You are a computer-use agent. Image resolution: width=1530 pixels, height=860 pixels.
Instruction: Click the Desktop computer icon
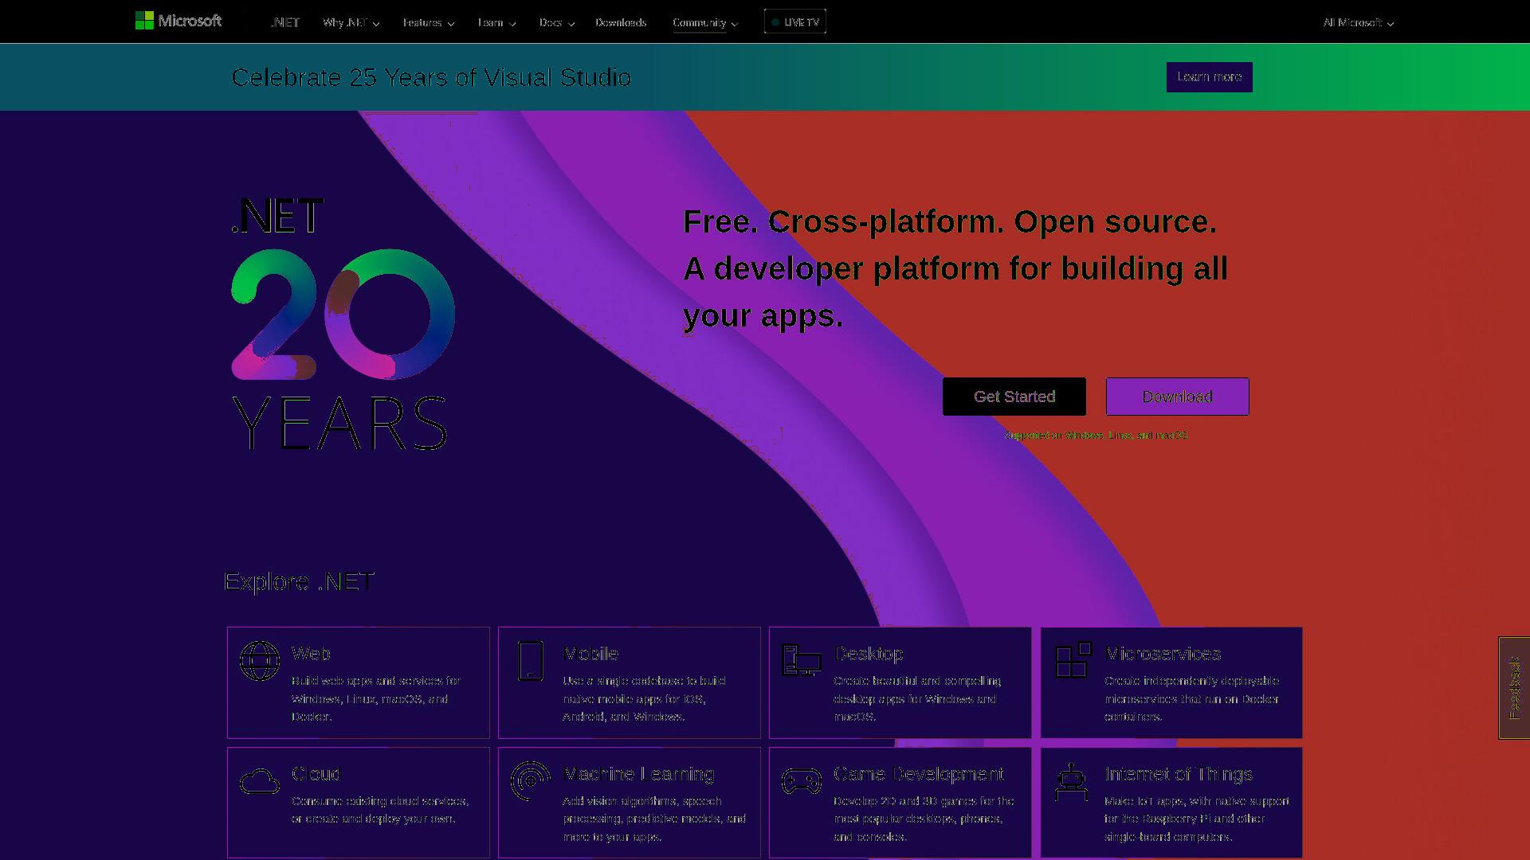[802, 660]
